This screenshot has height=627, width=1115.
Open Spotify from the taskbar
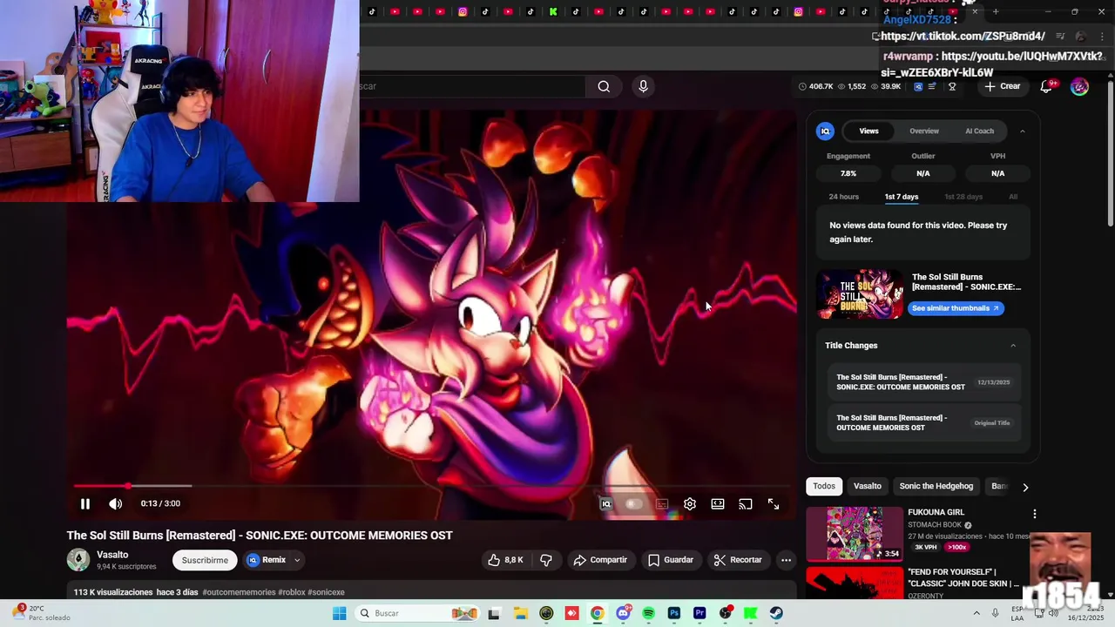(648, 613)
